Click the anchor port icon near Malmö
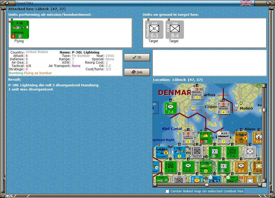Image resolution: width=275 pixels, height=198 pixels. [x=237, y=105]
